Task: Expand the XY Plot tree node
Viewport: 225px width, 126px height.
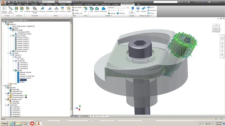Action: click(8, 84)
